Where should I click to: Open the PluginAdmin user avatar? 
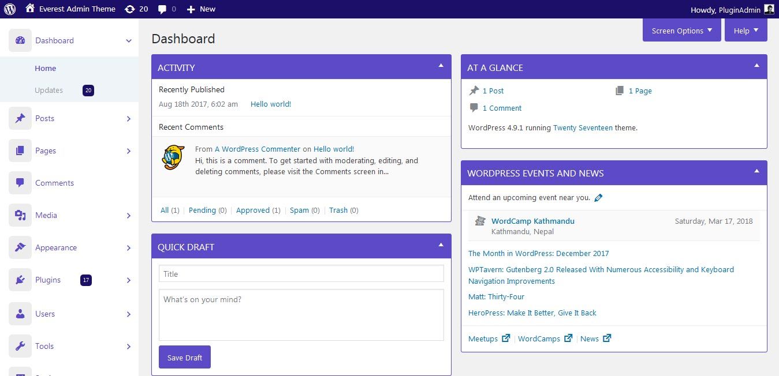pos(769,9)
